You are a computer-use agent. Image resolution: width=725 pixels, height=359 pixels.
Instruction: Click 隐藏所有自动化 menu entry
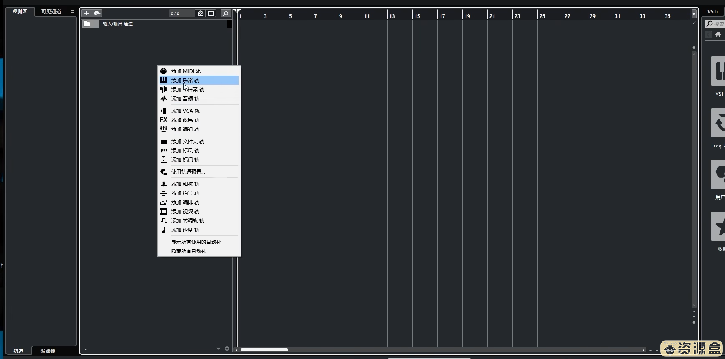(x=199, y=251)
